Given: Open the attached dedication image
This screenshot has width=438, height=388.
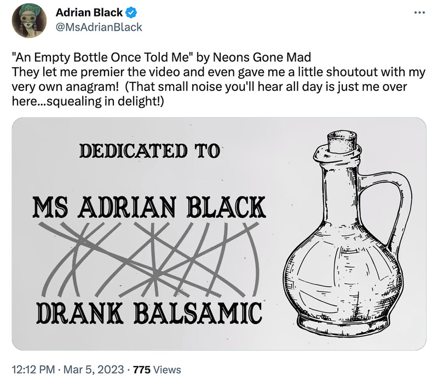Looking at the screenshot, I should pyautogui.click(x=219, y=234).
